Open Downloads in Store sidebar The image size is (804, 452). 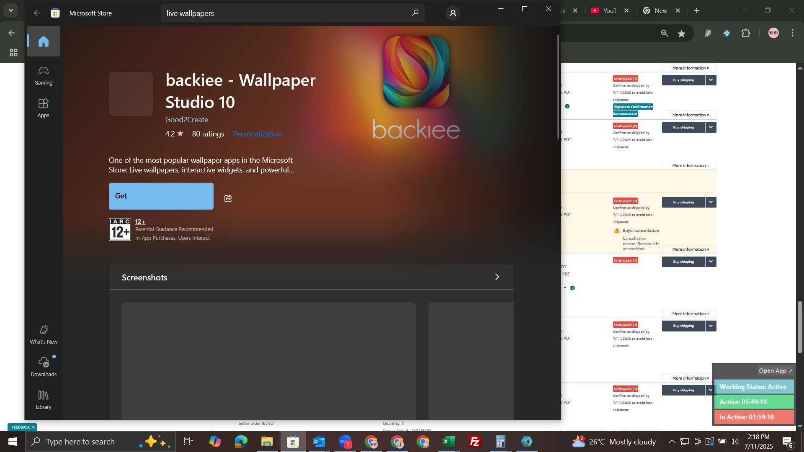pos(44,367)
